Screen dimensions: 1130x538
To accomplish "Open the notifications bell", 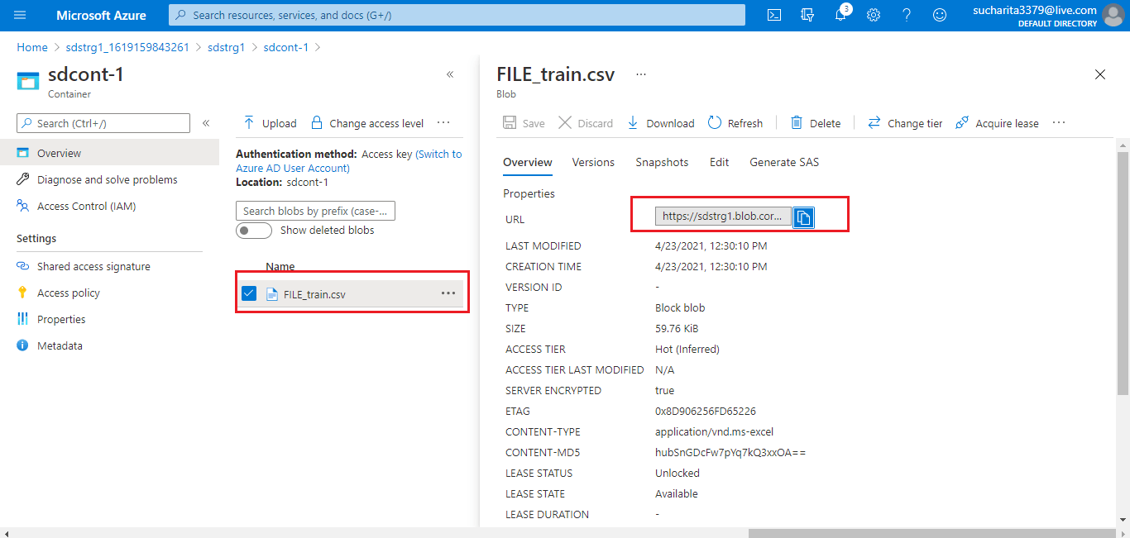I will click(840, 15).
